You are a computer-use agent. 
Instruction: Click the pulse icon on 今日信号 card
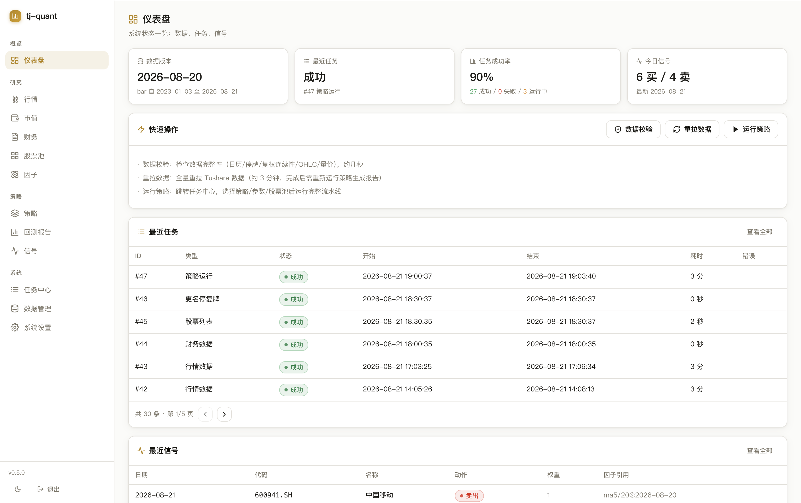coord(639,61)
